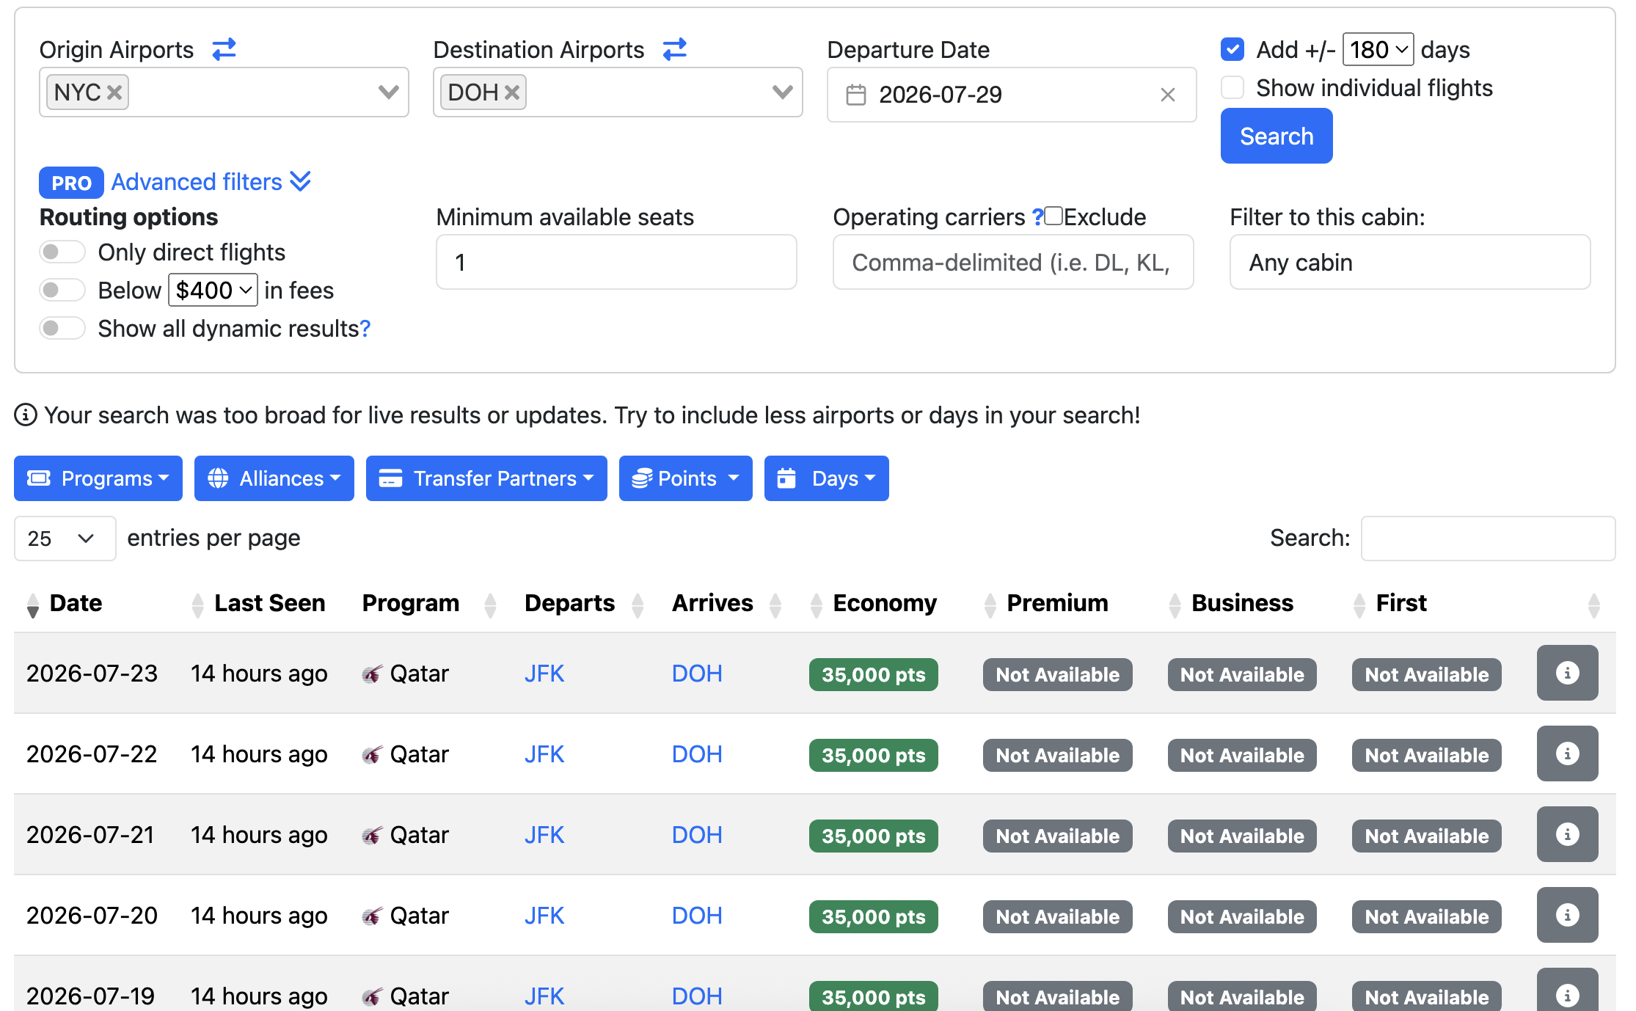Image resolution: width=1636 pixels, height=1011 pixels.
Task: Click the dynamic results help question mark
Action: (x=365, y=329)
